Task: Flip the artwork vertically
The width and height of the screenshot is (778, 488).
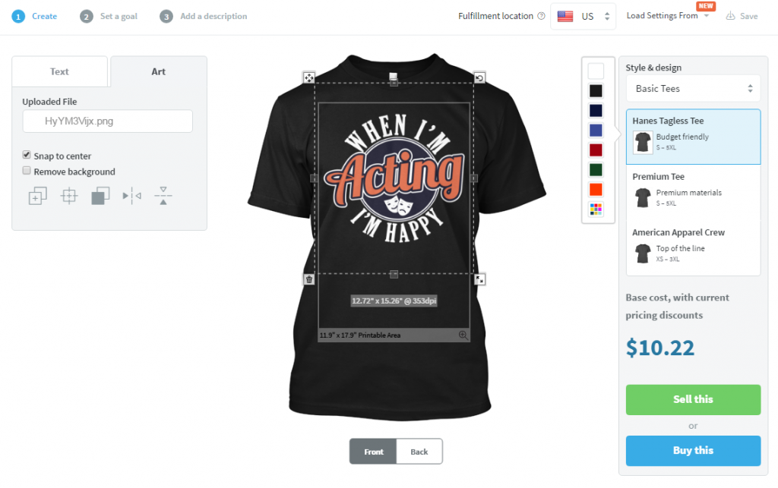Action: (x=163, y=196)
